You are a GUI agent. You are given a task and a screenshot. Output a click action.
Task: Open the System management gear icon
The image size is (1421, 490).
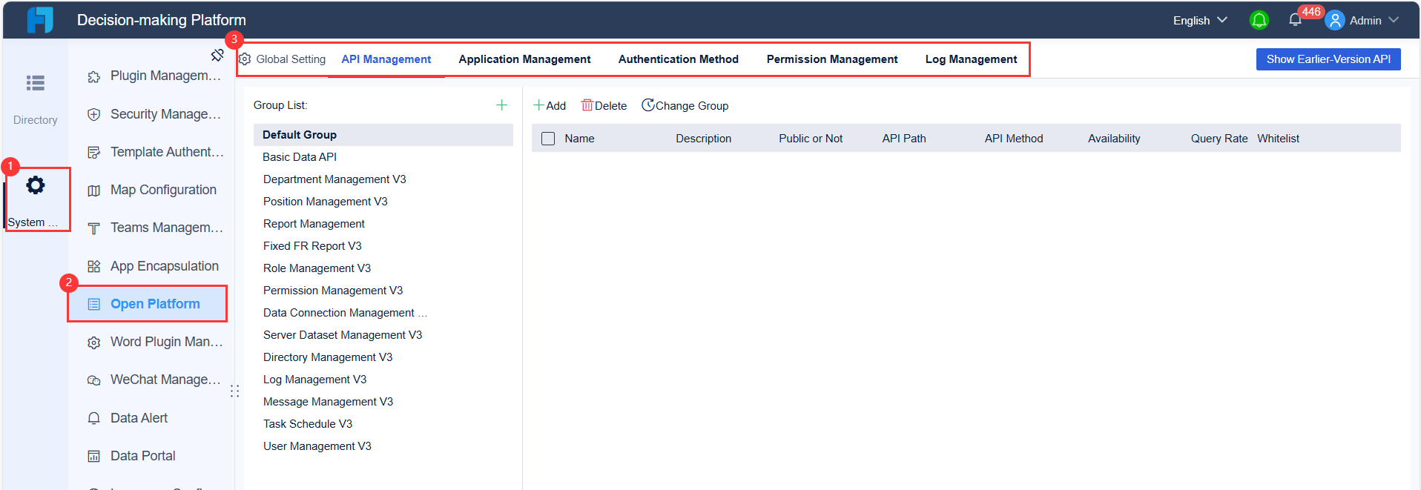tap(36, 185)
